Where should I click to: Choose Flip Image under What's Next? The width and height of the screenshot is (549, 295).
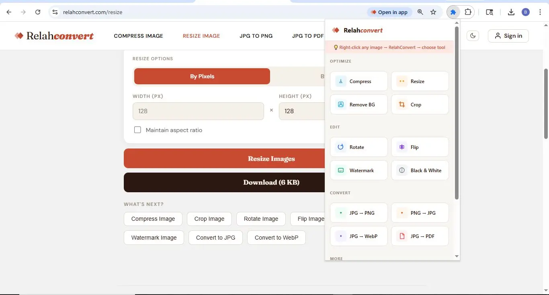pos(307,219)
